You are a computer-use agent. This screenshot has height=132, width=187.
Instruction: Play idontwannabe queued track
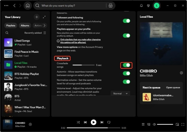pyautogui.click(x=161, y=97)
